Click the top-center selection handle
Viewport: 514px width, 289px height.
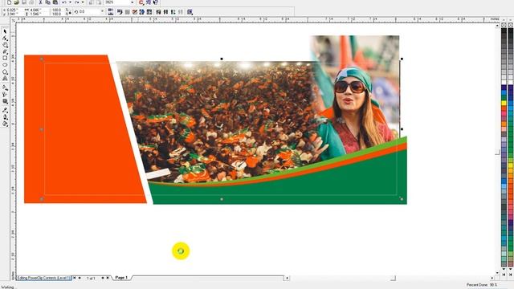[222, 59]
